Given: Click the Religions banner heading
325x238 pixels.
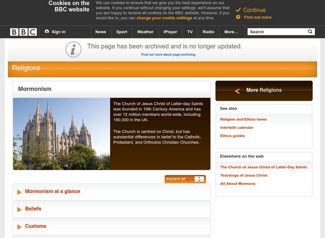Looking at the screenshot, I should [x=26, y=68].
